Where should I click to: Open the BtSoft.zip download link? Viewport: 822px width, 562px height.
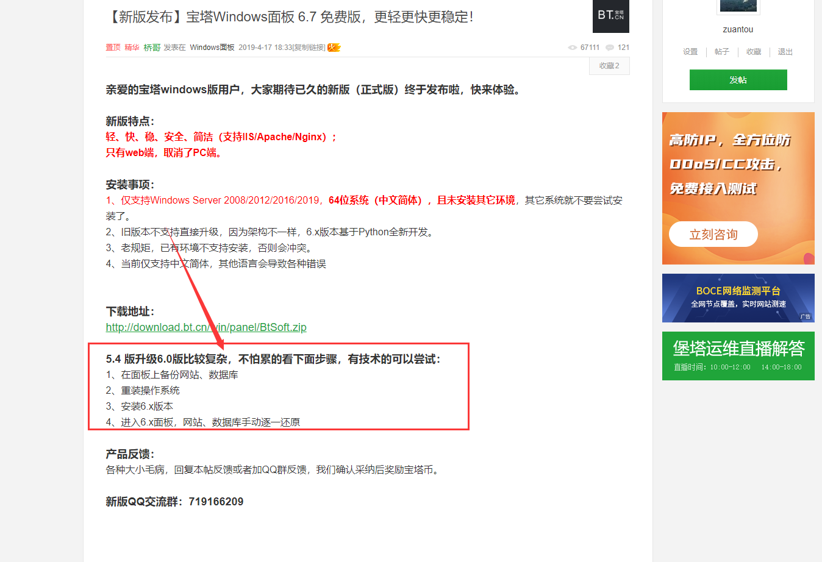coord(206,327)
